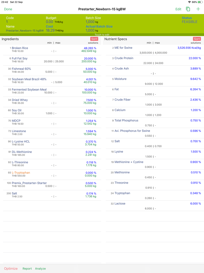Select the Lysine nutrient spec
Viewport: 204px width, 273px height.
[155, 154]
